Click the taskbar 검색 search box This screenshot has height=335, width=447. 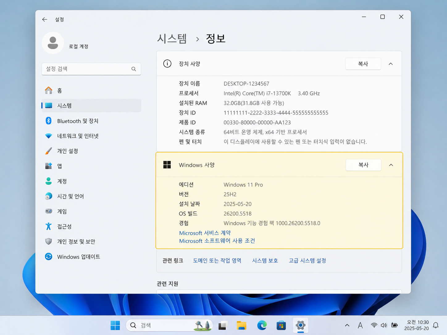169,325
